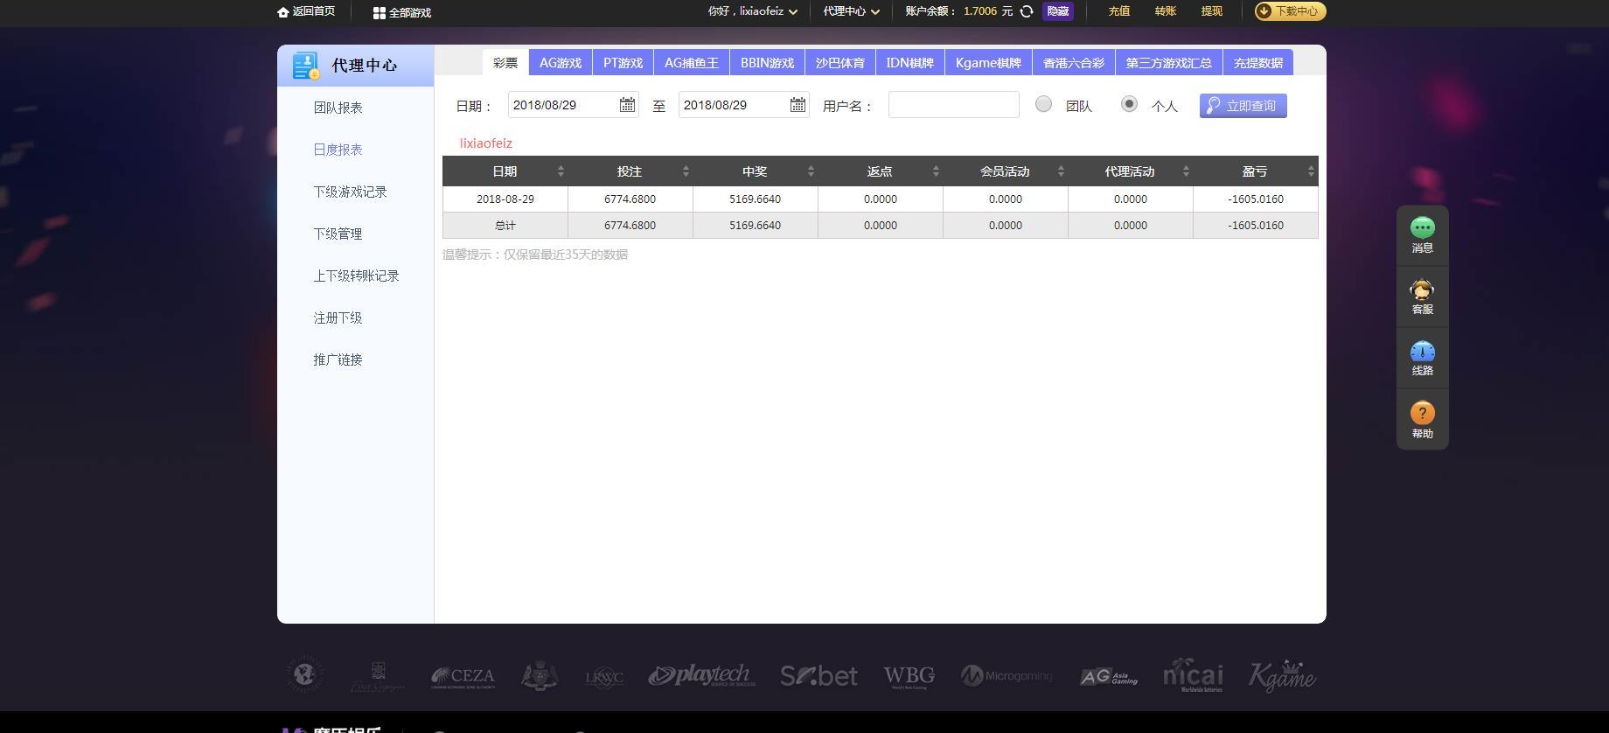Switch to the 第三方游戏汇总 tab

click(x=1169, y=63)
